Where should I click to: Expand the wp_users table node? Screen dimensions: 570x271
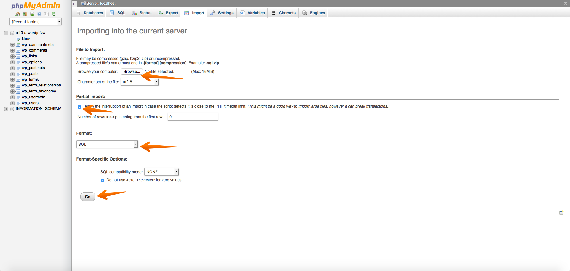pyautogui.click(x=12, y=103)
